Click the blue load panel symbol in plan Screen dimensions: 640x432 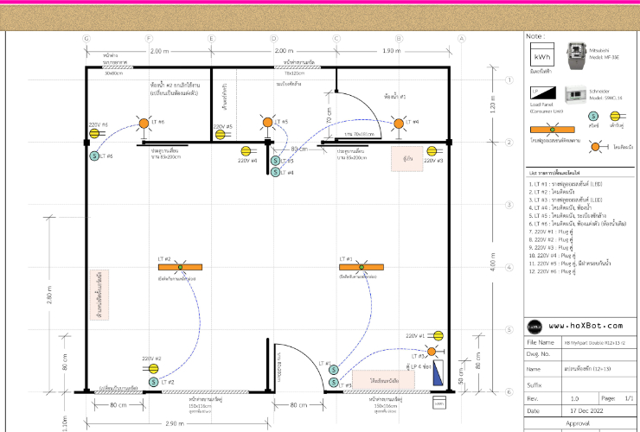click(x=438, y=374)
